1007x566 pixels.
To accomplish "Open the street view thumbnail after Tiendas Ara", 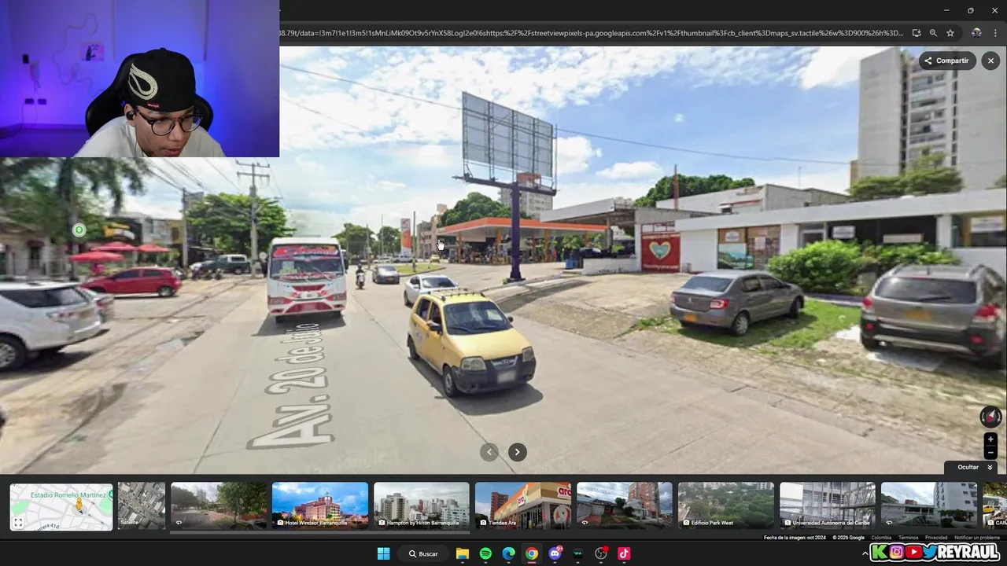I will (x=625, y=505).
